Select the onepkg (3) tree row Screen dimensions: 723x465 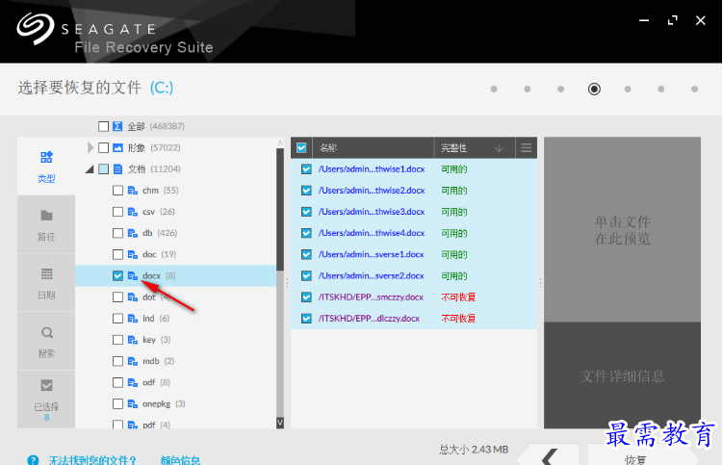point(175,403)
